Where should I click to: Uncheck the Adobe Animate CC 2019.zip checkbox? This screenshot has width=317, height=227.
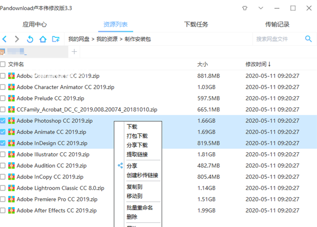pyautogui.click(x=3, y=132)
